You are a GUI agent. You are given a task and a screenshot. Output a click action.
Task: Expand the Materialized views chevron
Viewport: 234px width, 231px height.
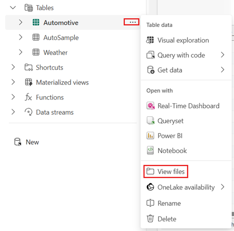pos(13,82)
